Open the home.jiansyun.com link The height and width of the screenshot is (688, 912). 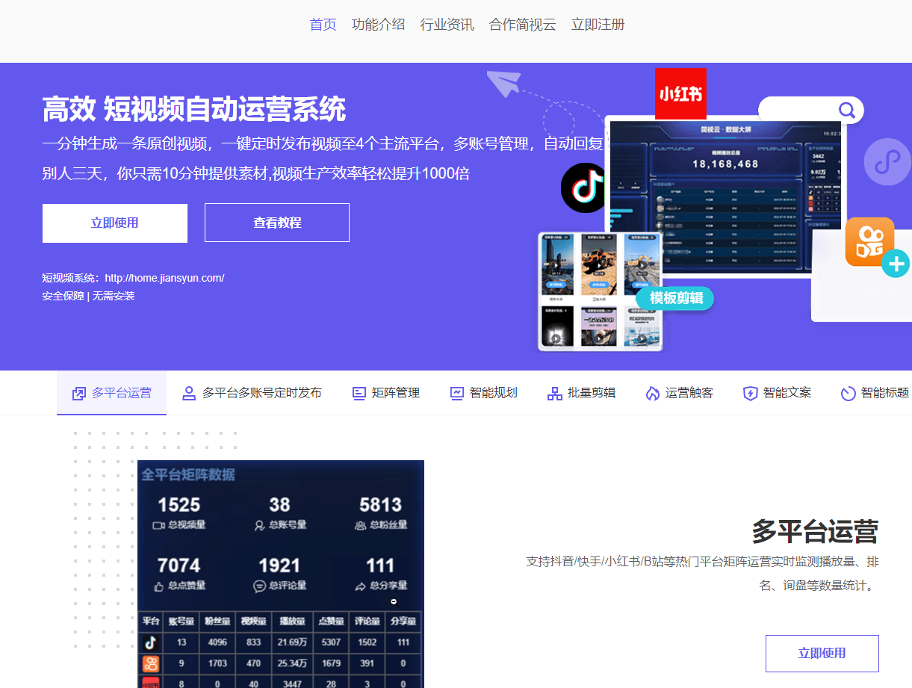(x=164, y=276)
